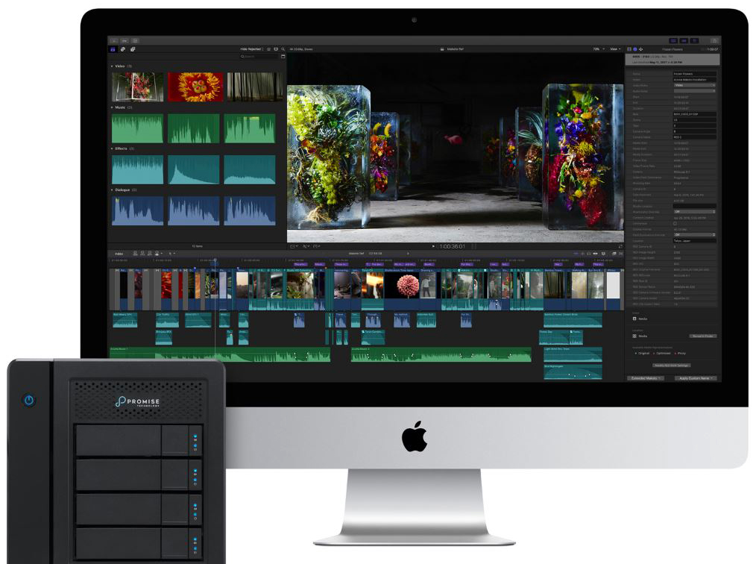Open the Audio Roles dropdown

(694, 91)
